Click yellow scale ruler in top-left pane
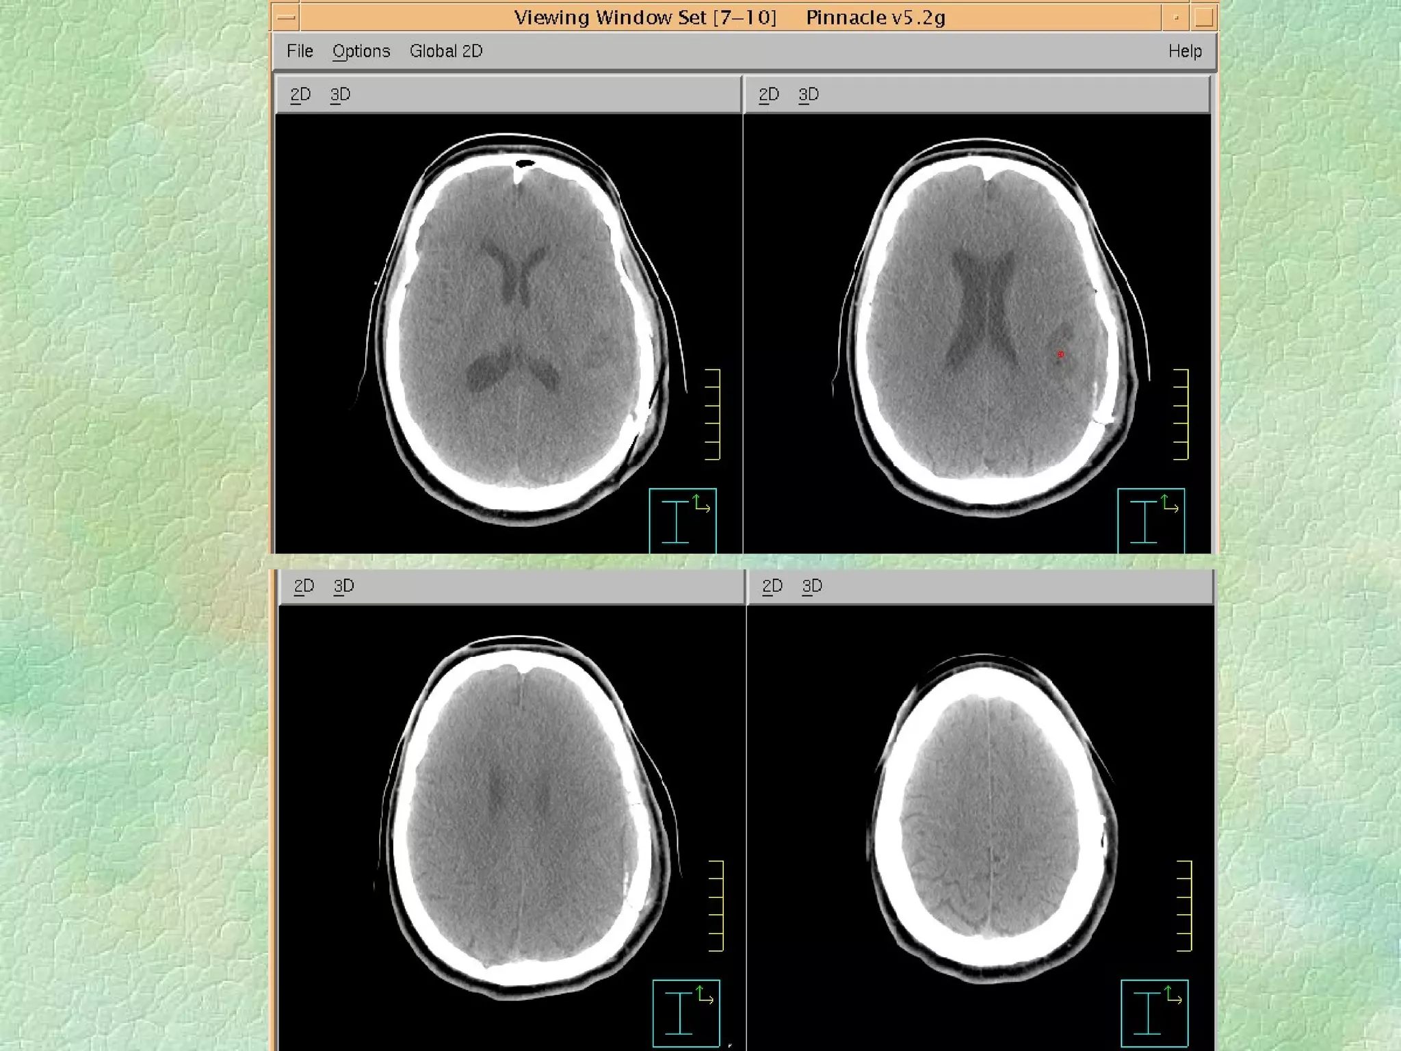The height and width of the screenshot is (1051, 1401). 713,414
